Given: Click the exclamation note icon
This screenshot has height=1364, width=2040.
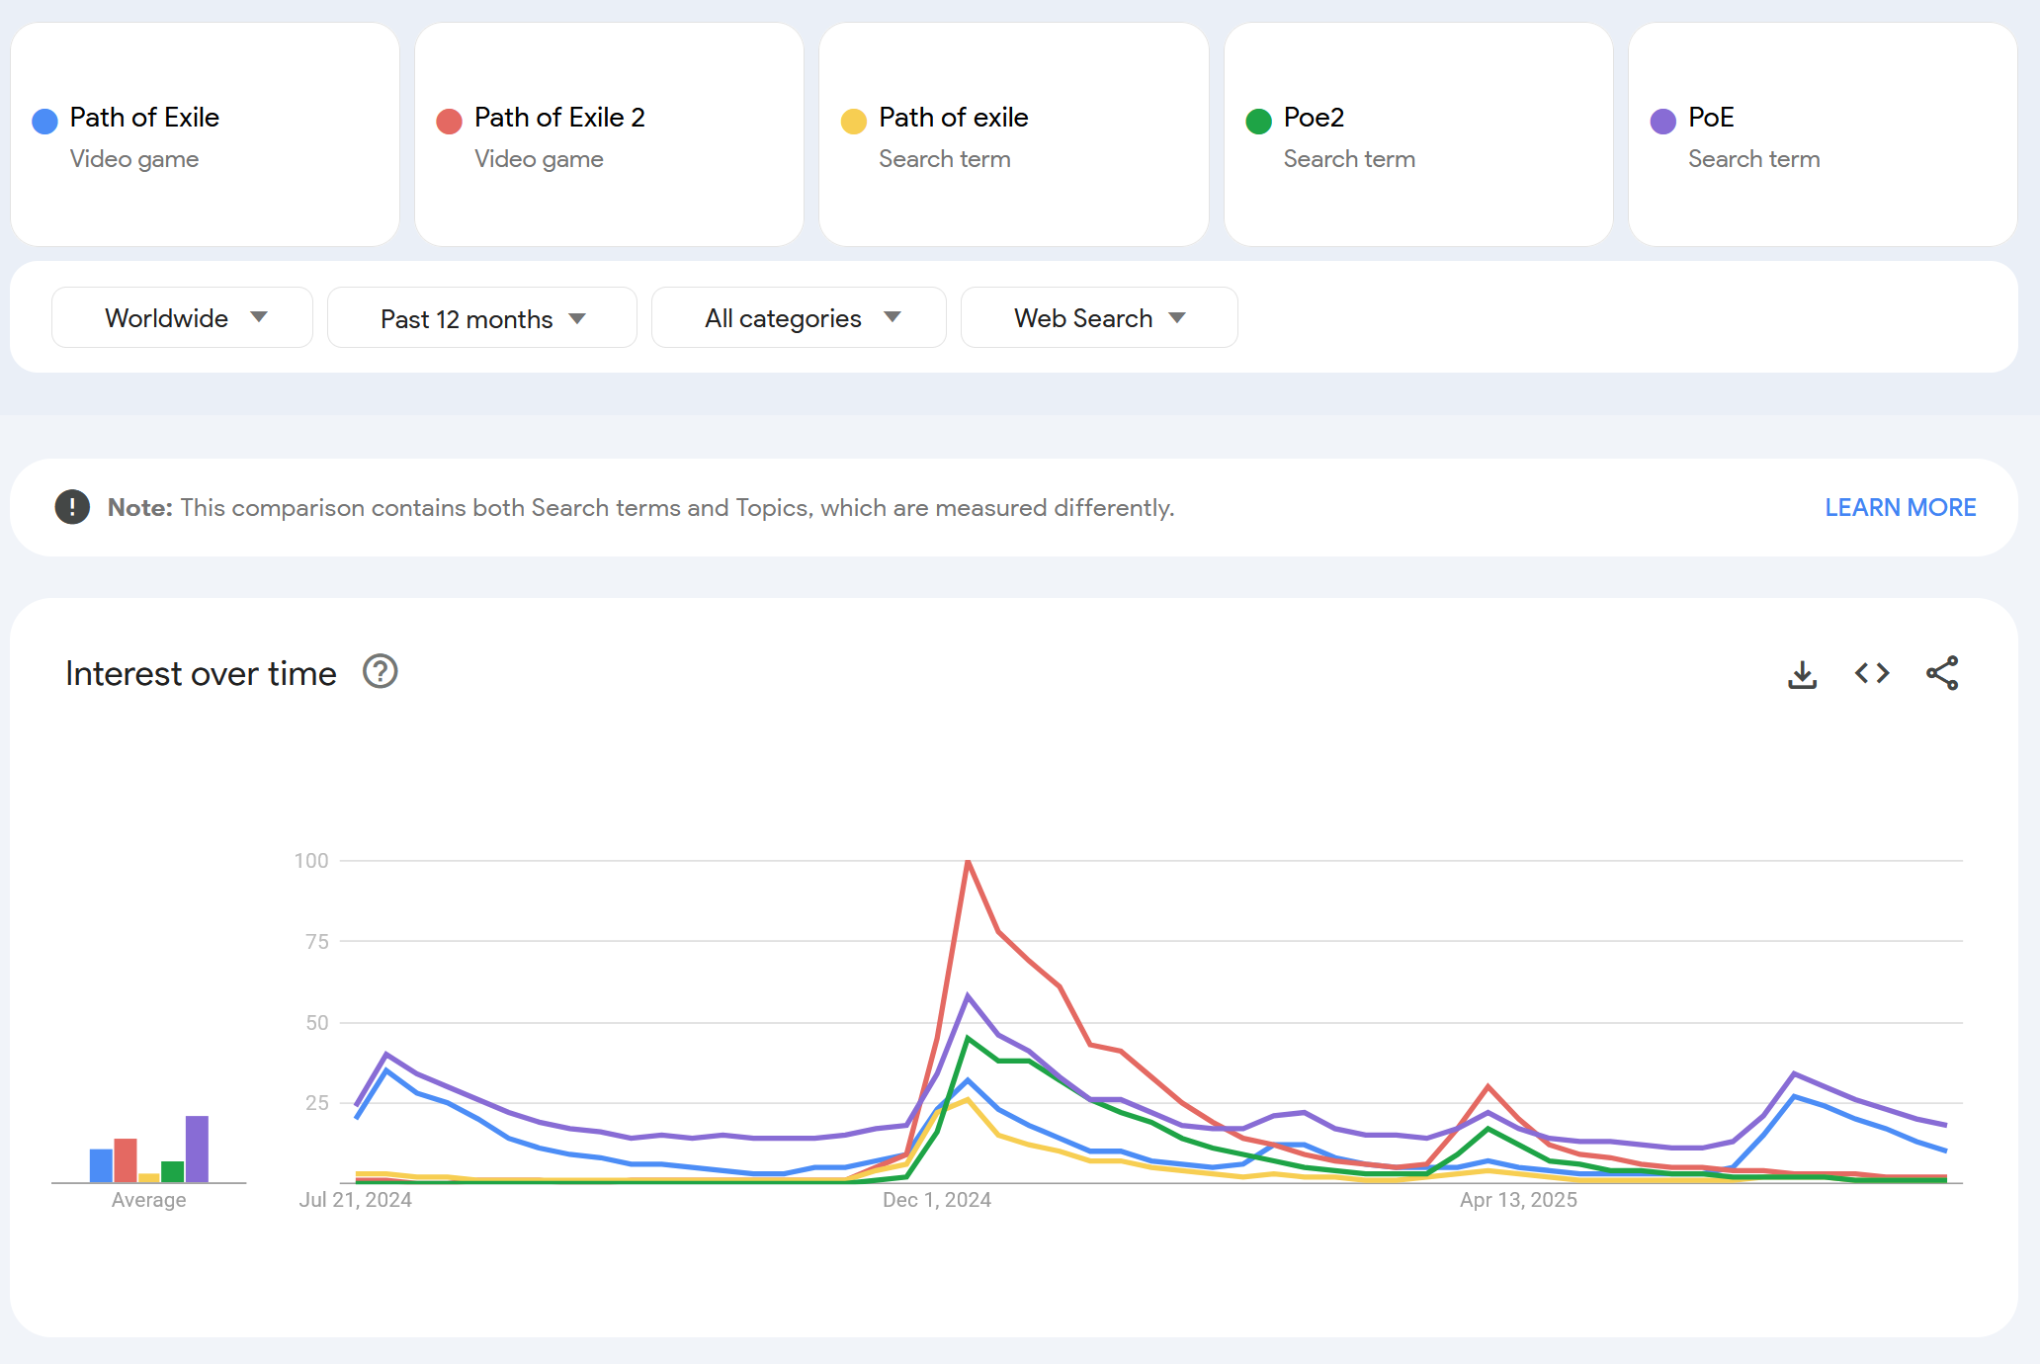Looking at the screenshot, I should point(72,507).
